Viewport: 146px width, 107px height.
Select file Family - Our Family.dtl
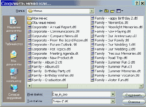(110, 40)
